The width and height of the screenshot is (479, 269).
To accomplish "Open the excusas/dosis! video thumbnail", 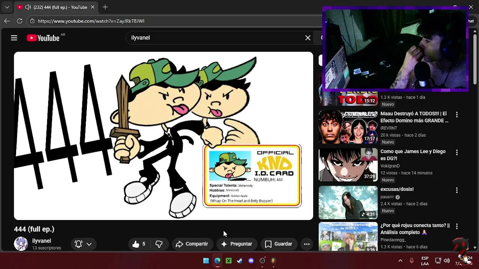I will coord(348,202).
